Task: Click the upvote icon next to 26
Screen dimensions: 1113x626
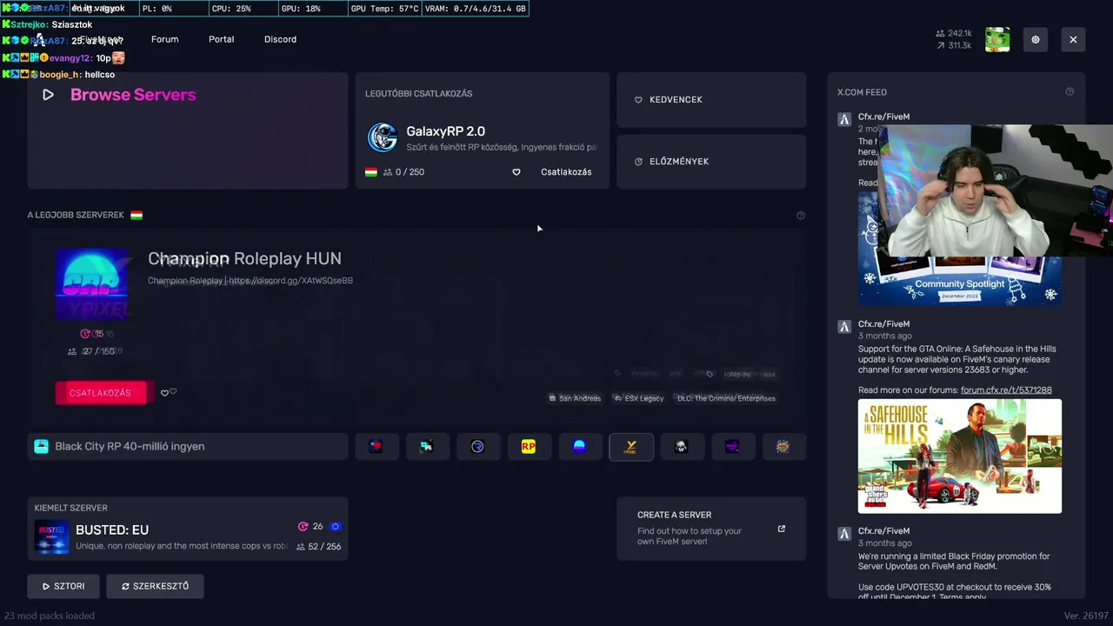Action: [303, 527]
